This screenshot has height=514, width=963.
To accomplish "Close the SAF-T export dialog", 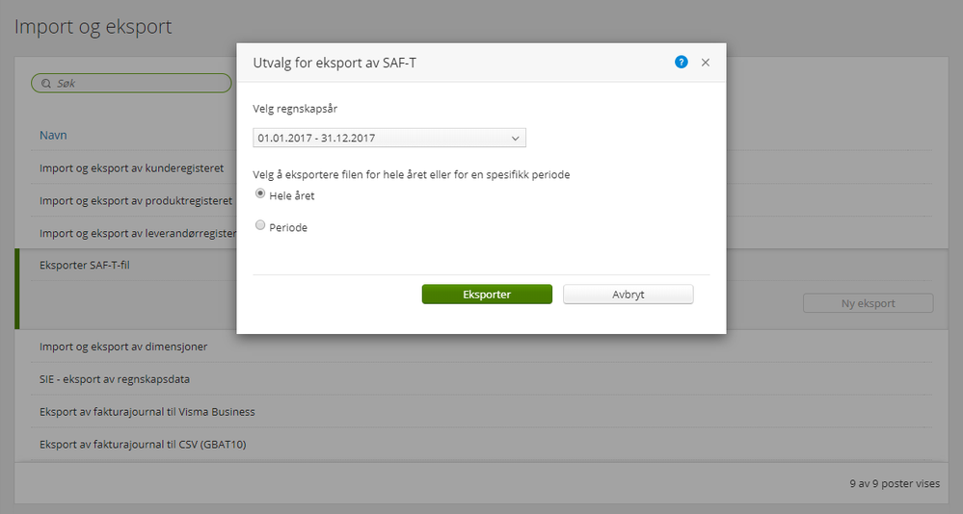I will (706, 63).
